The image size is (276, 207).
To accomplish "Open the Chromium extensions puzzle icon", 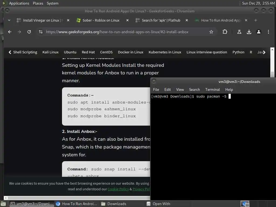I will click(x=225, y=32).
